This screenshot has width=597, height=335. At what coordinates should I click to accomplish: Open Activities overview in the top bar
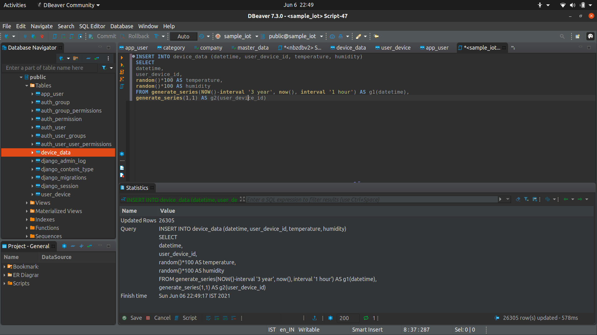[x=15, y=5]
